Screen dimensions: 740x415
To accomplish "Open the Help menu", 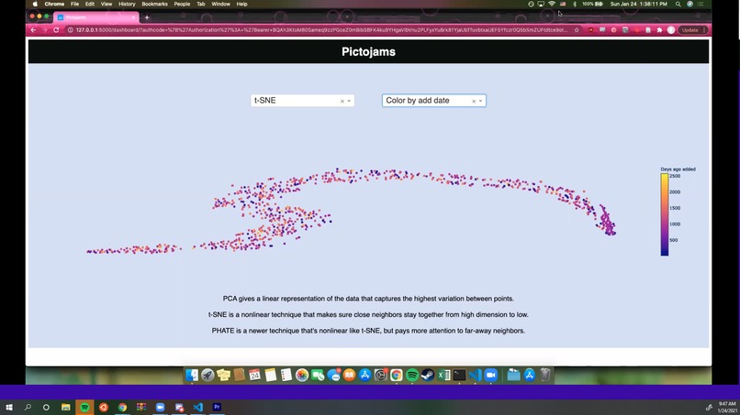I will [x=241, y=4].
